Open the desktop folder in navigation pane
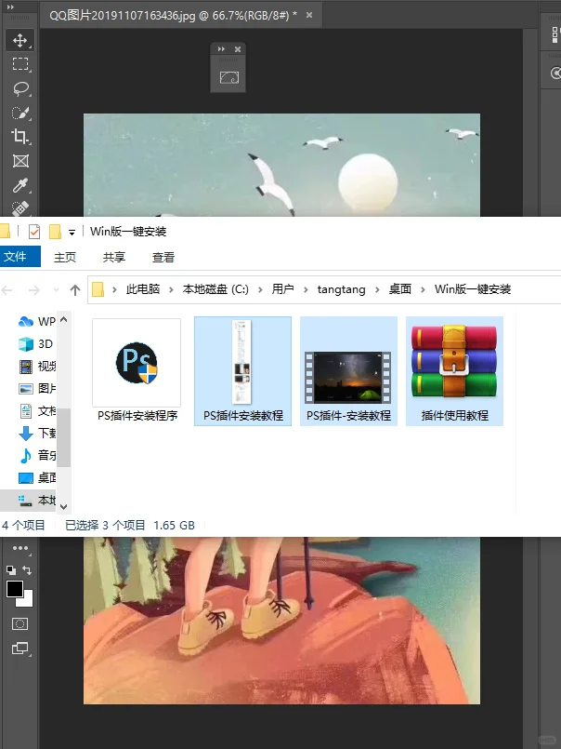Image resolution: width=561 pixels, height=749 pixels. (37, 477)
